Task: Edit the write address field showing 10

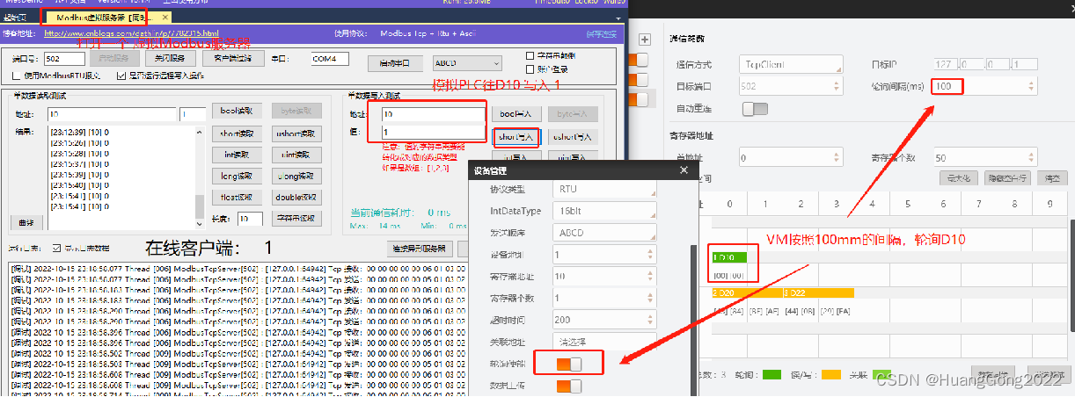Action: click(x=432, y=114)
